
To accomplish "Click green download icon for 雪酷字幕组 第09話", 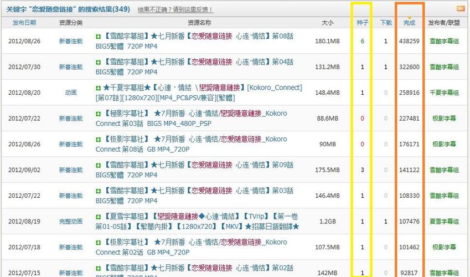I will pyautogui.click(x=98, y=165).
